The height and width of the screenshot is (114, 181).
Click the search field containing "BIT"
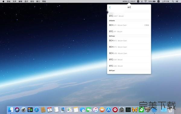(x=129, y=7)
